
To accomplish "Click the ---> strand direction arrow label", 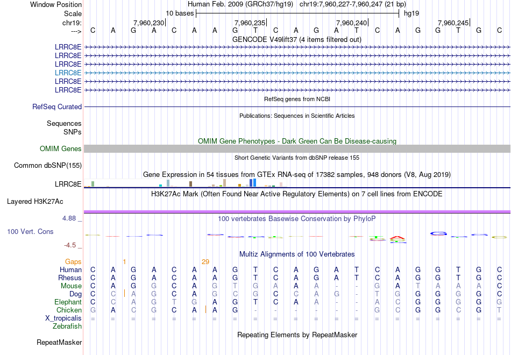I will coord(76,31).
